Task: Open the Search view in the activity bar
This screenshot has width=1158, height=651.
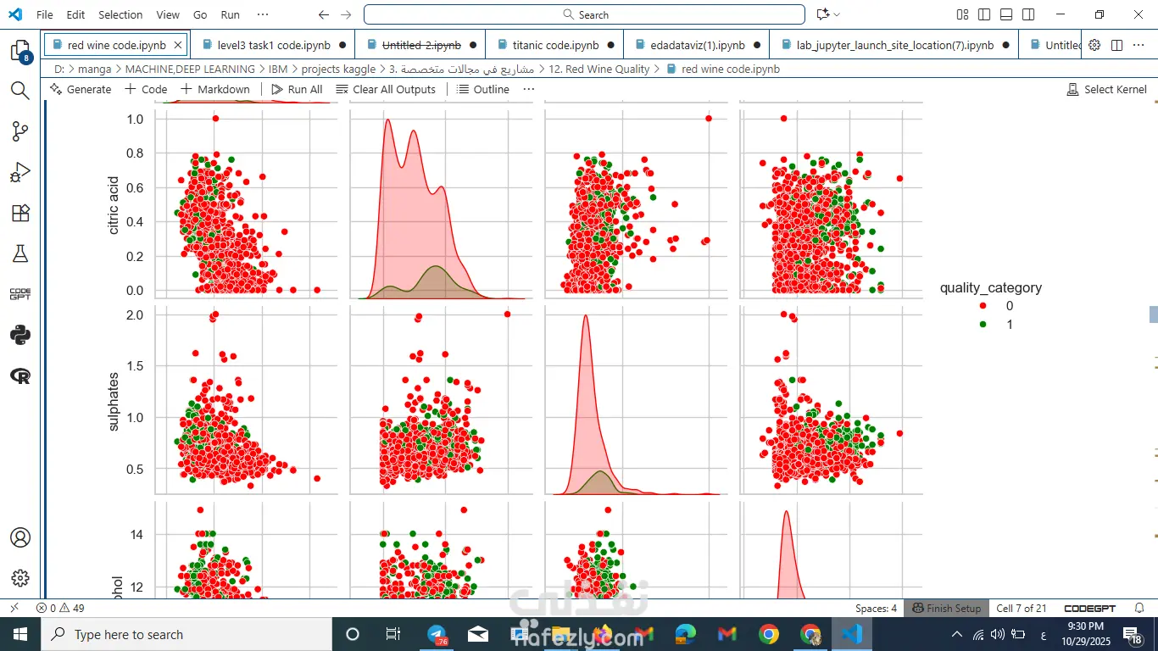Action: 20,91
